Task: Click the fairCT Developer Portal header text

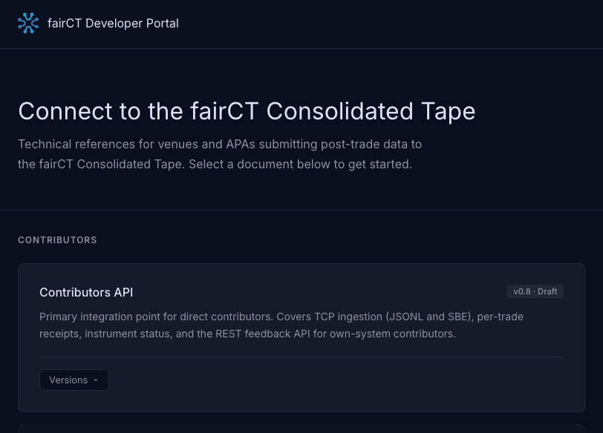Action: 113,23
